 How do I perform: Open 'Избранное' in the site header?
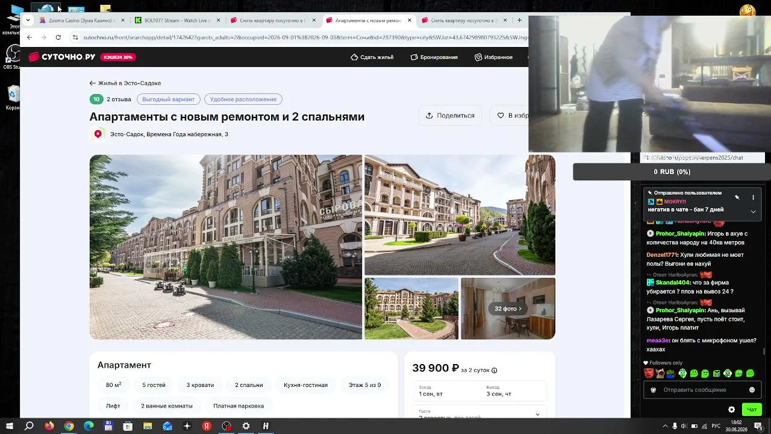(x=493, y=57)
